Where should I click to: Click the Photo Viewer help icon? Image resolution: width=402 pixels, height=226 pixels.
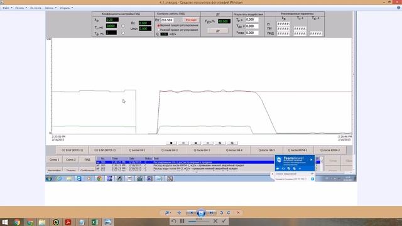point(399,8)
